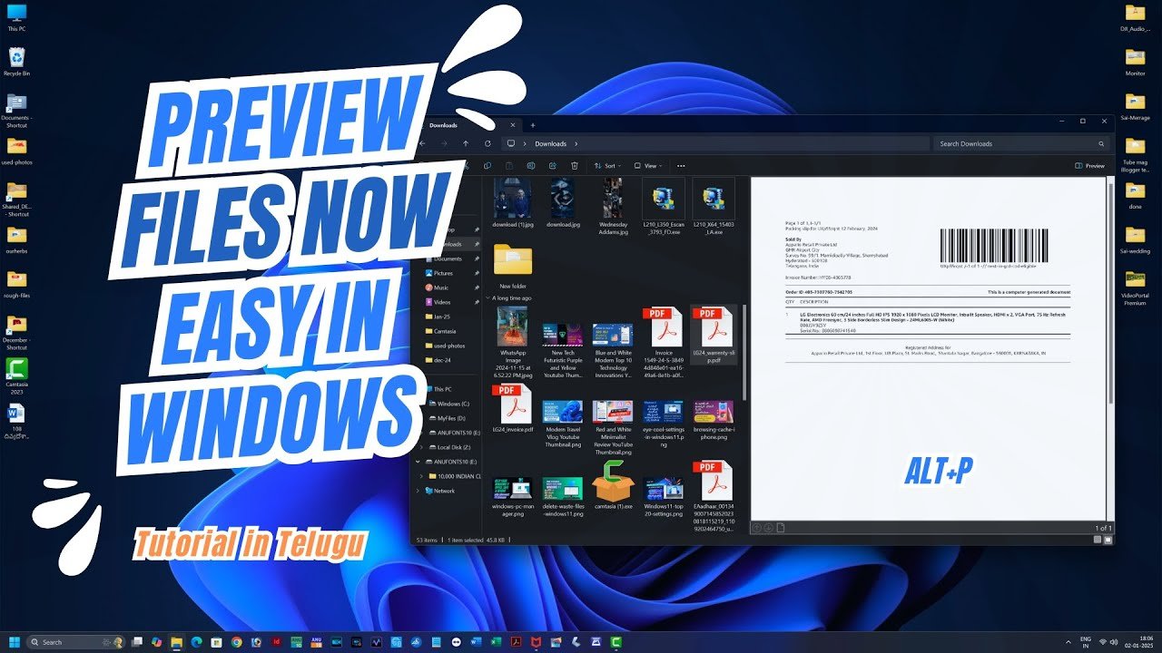
Task: Open the Sort dropdown
Action: click(609, 166)
